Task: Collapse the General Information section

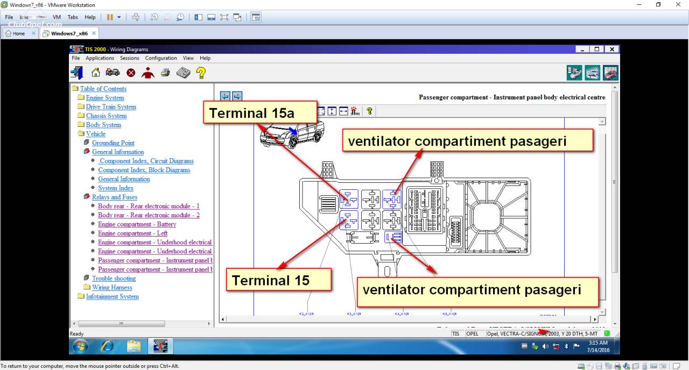Action: (x=87, y=152)
